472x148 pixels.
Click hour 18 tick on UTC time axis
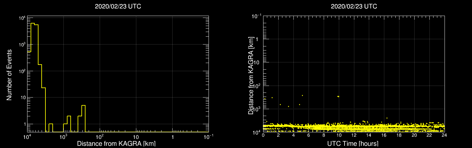(x=399, y=135)
